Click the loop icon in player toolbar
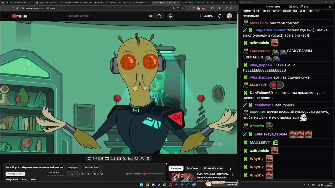 [x=89, y=158]
